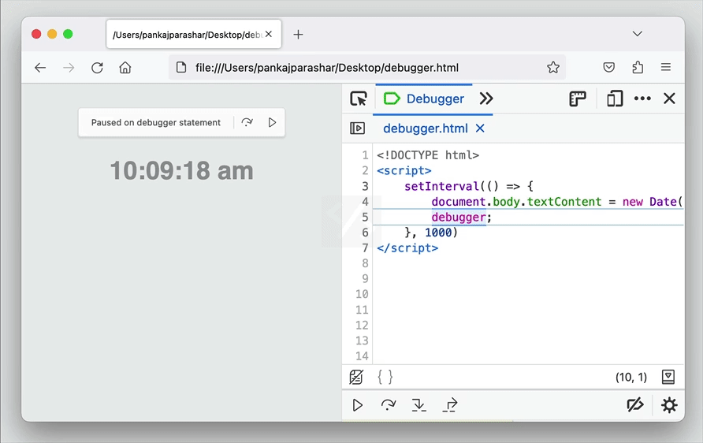
Task: Close the debugger.html browser tab
Action: point(269,34)
